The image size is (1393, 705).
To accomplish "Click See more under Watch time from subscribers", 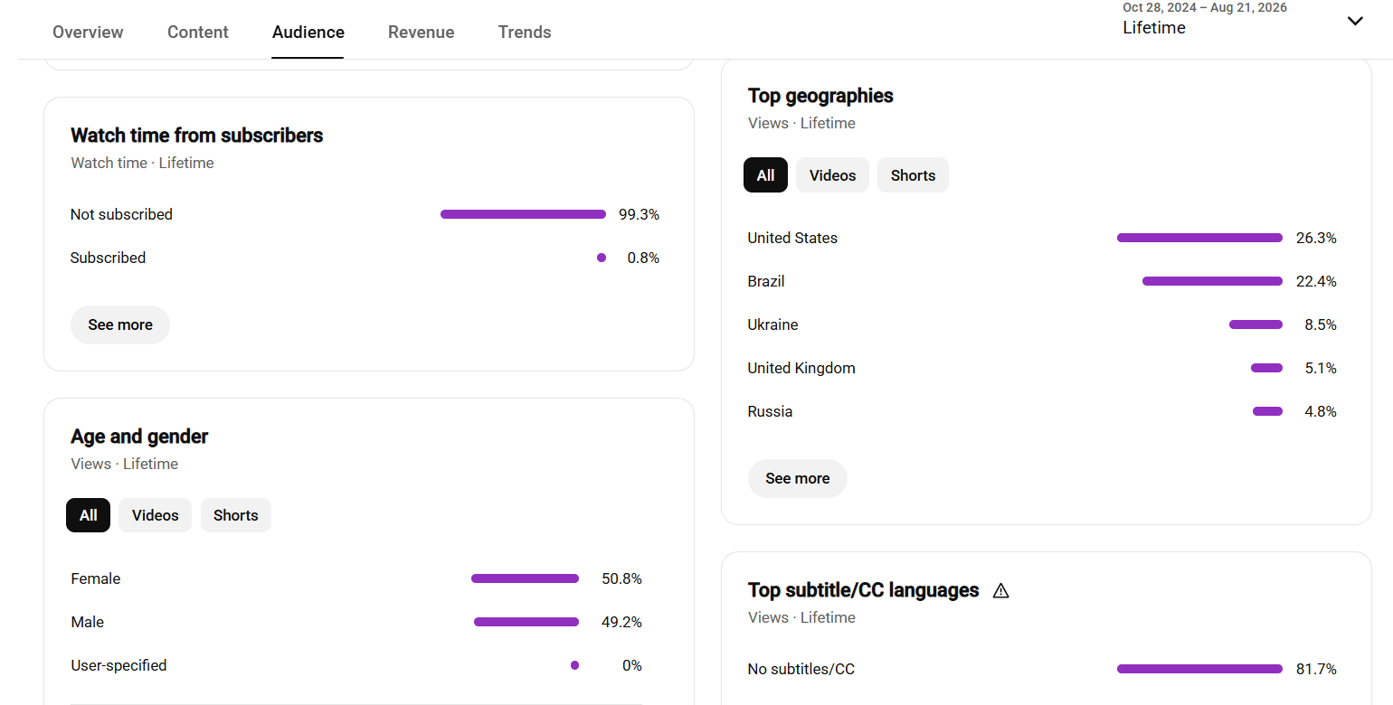I will (120, 324).
